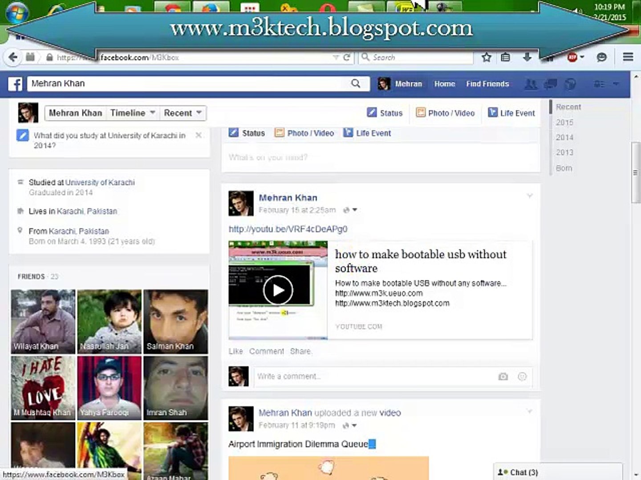Click FRIENDS section heading
Viewport: 641px width, 480px height.
31,276
